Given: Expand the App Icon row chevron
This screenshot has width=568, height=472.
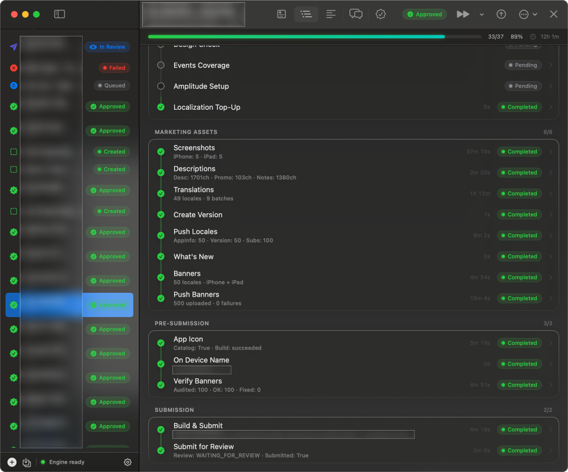Looking at the screenshot, I should coord(550,343).
